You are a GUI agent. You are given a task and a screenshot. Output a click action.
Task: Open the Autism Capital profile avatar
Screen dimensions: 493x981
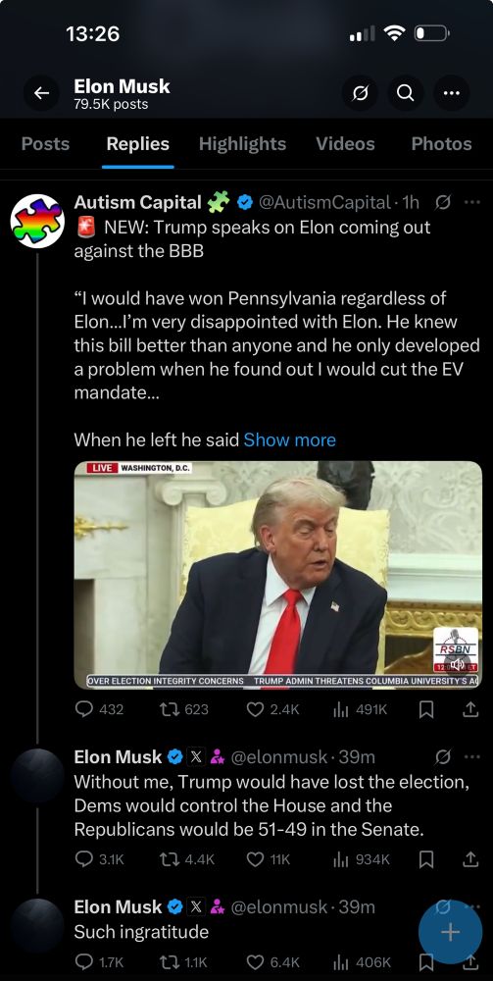point(37,221)
